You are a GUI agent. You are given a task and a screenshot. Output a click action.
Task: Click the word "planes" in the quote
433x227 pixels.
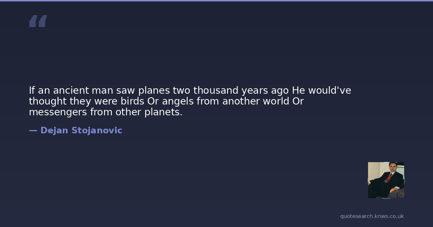[x=154, y=90]
